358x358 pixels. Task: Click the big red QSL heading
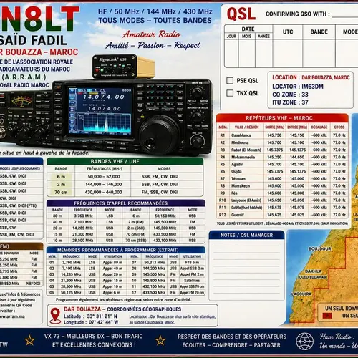(241, 14)
